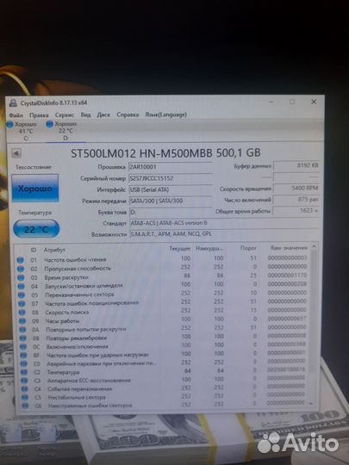Click status icon of attribute 04 row
The width and height of the screenshot is (349, 465).
coord(21,287)
